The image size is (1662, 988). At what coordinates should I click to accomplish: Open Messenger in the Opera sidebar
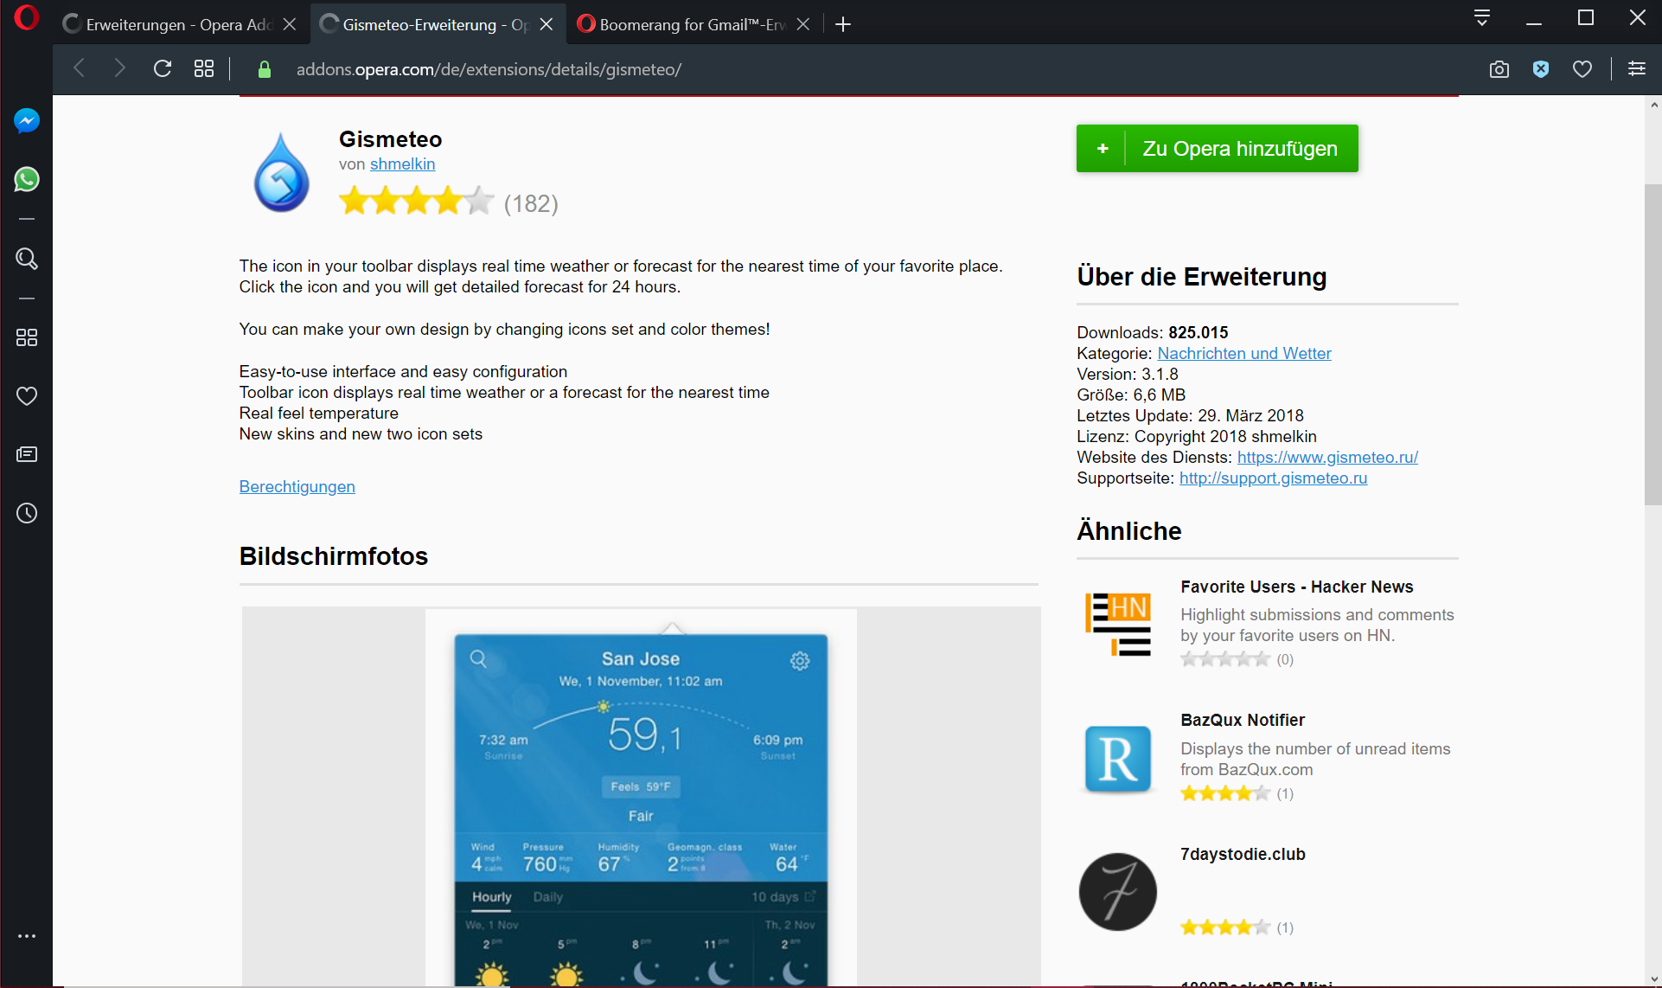pos(27,121)
